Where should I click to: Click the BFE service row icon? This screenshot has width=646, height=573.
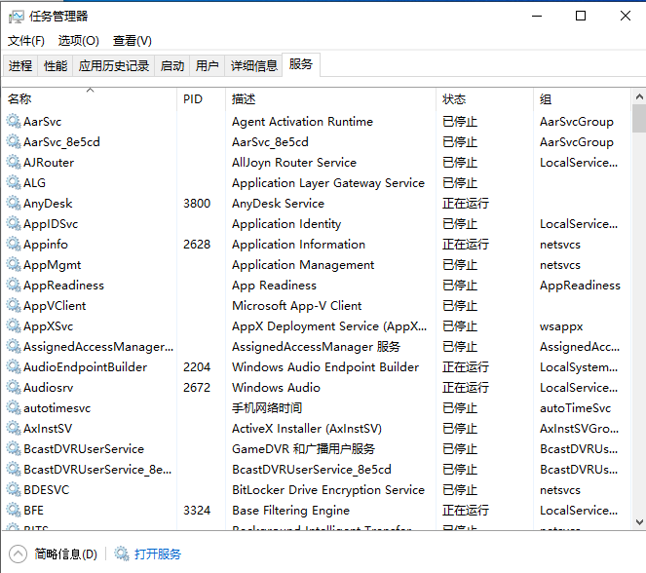[x=14, y=511]
